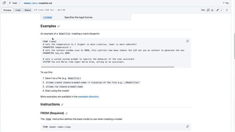Click the code block horizontal scrollbar
This screenshot has width=235, height=132.
108,67
